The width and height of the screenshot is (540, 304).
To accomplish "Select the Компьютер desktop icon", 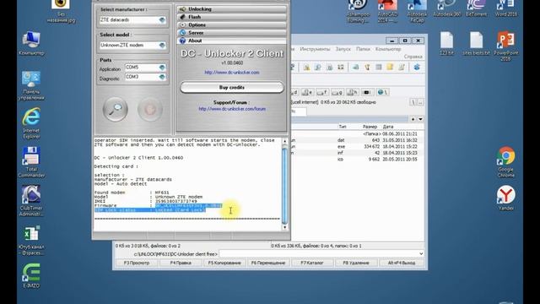I will click(x=31, y=43).
